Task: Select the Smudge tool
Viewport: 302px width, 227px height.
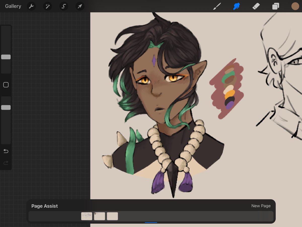Action: click(236, 6)
